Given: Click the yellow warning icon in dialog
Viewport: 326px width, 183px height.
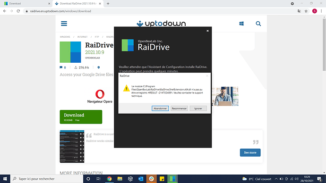Looking at the screenshot, I should [x=126, y=88].
